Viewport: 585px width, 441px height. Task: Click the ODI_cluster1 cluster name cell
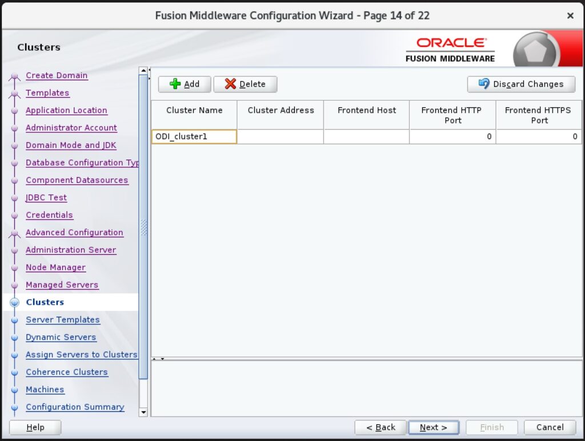tap(194, 137)
